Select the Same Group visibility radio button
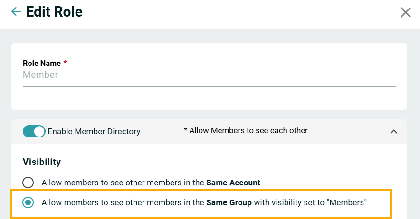This screenshot has height=219, width=420. 29,202
